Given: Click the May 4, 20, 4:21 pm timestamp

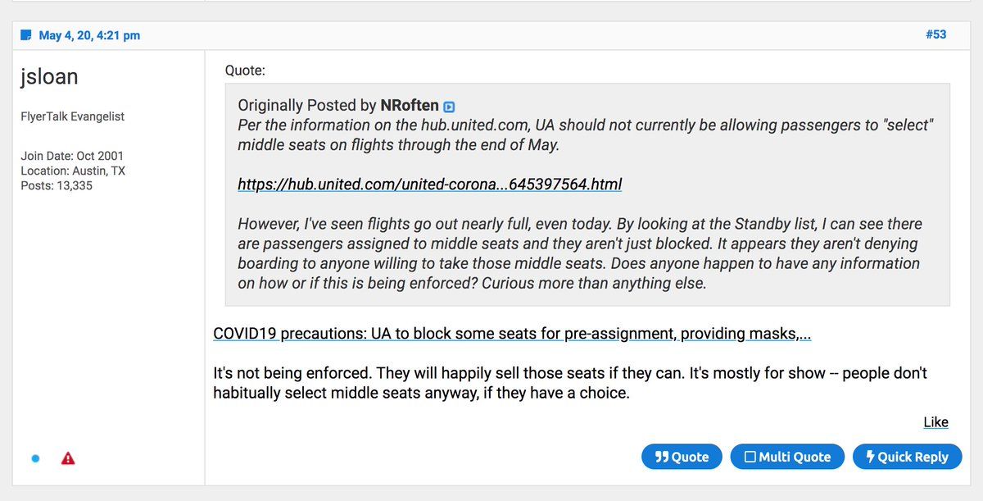Looking at the screenshot, I should 89,35.
